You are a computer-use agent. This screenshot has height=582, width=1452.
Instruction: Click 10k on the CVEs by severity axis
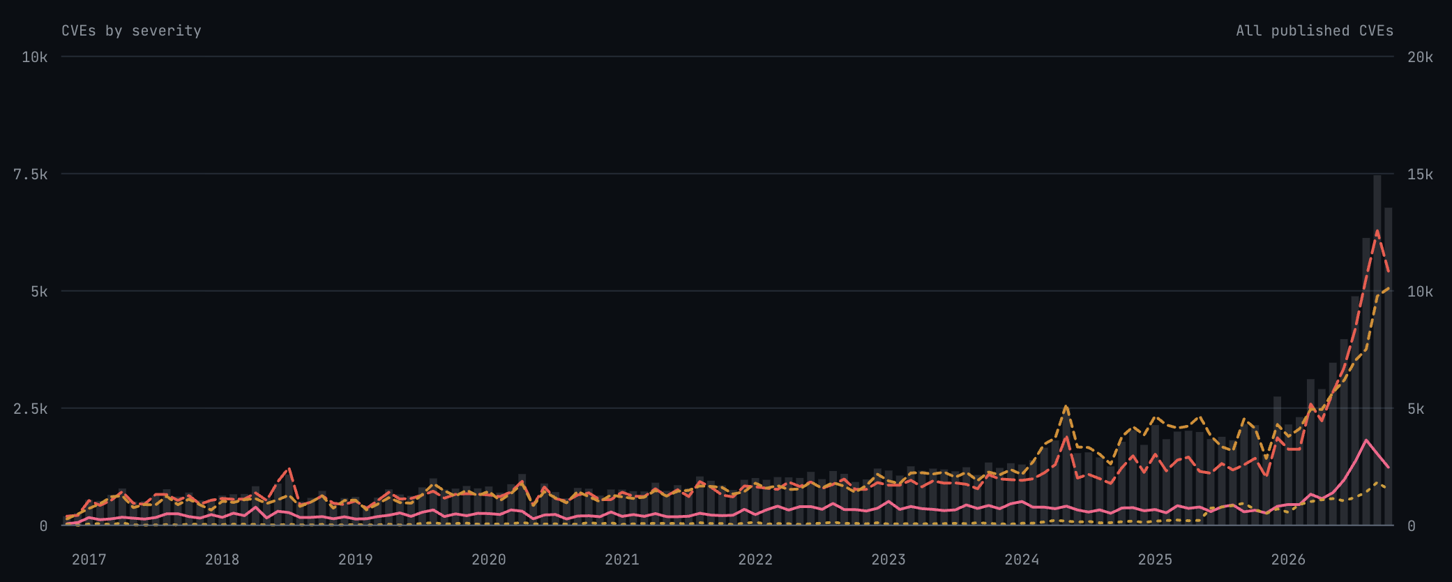pyautogui.click(x=35, y=57)
